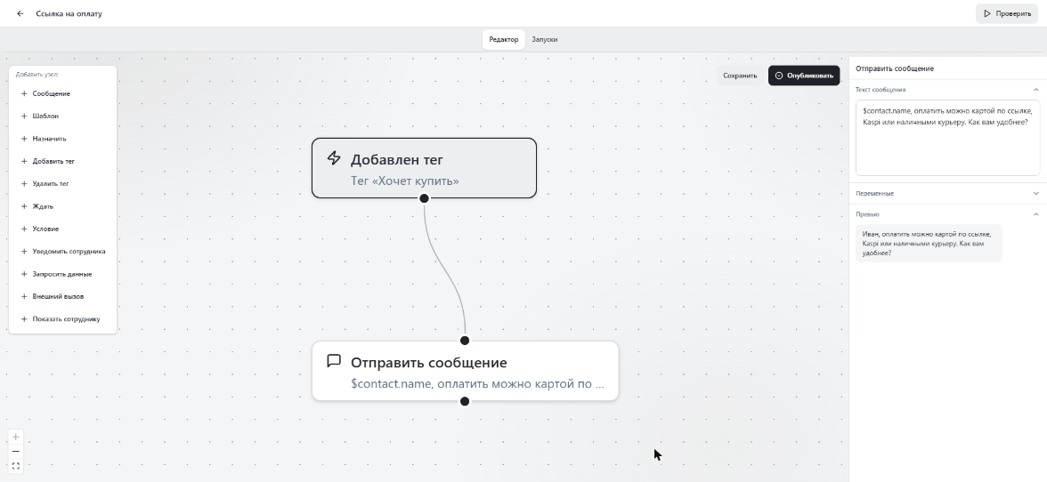Click the Добавить узел label
This screenshot has height=482, width=1047.
pyautogui.click(x=37, y=75)
